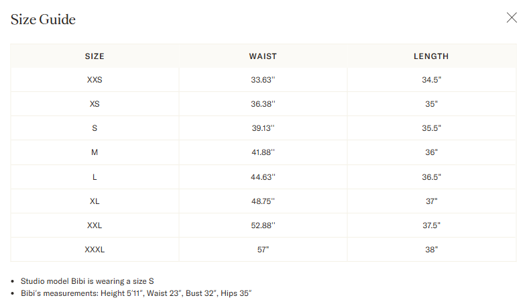529x304 pixels.
Task: Click the 36.5" length value
Action: (431, 177)
